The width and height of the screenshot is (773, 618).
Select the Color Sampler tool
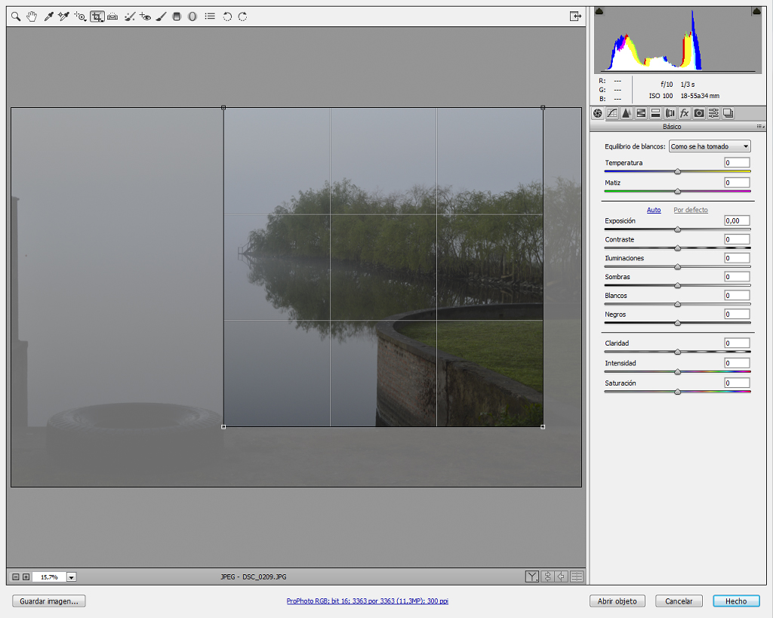pos(63,17)
